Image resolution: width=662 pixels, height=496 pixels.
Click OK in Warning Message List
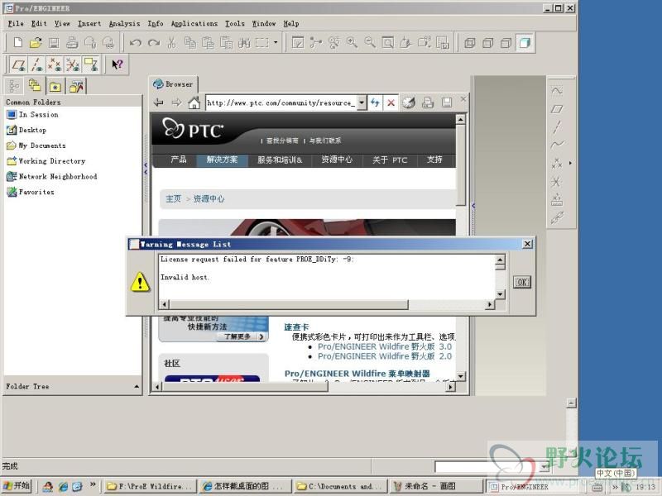click(x=522, y=282)
